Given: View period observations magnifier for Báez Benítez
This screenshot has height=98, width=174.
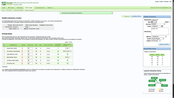Looking at the screenshot, I should click(69, 57).
